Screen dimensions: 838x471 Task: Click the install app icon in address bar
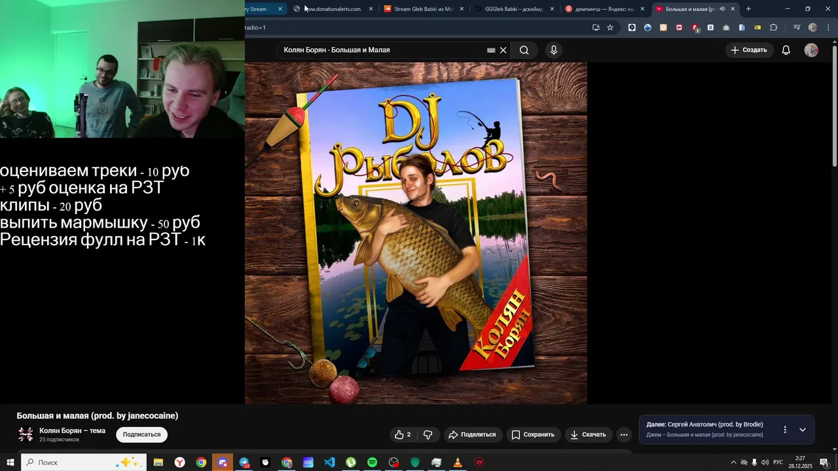point(596,27)
